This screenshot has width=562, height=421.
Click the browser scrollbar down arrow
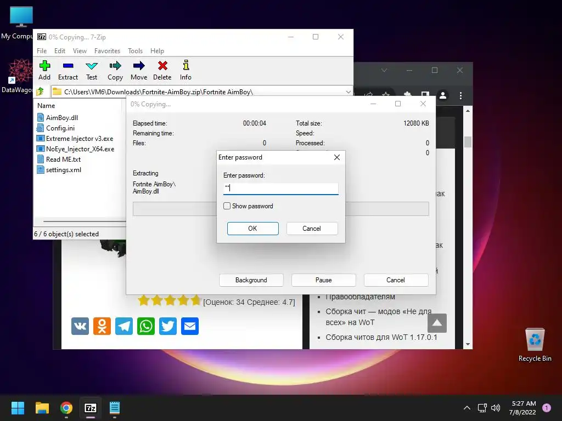(x=468, y=344)
